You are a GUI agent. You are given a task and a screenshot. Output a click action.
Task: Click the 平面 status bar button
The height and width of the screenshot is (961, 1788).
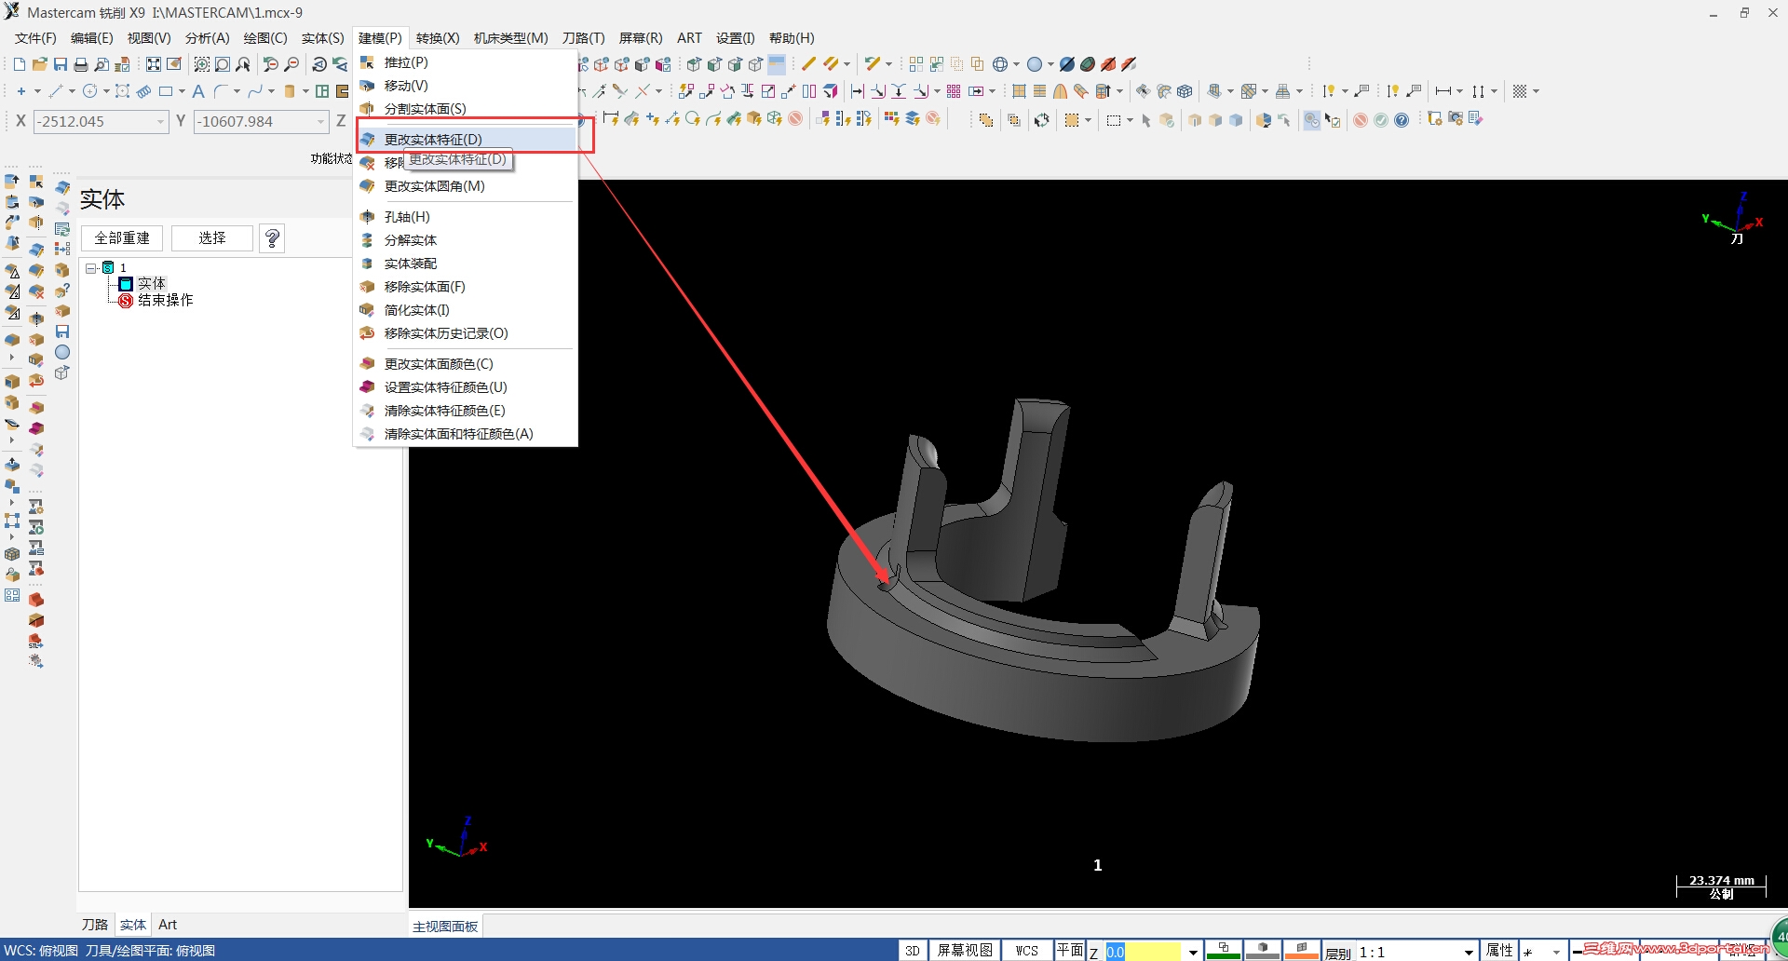click(x=1070, y=951)
